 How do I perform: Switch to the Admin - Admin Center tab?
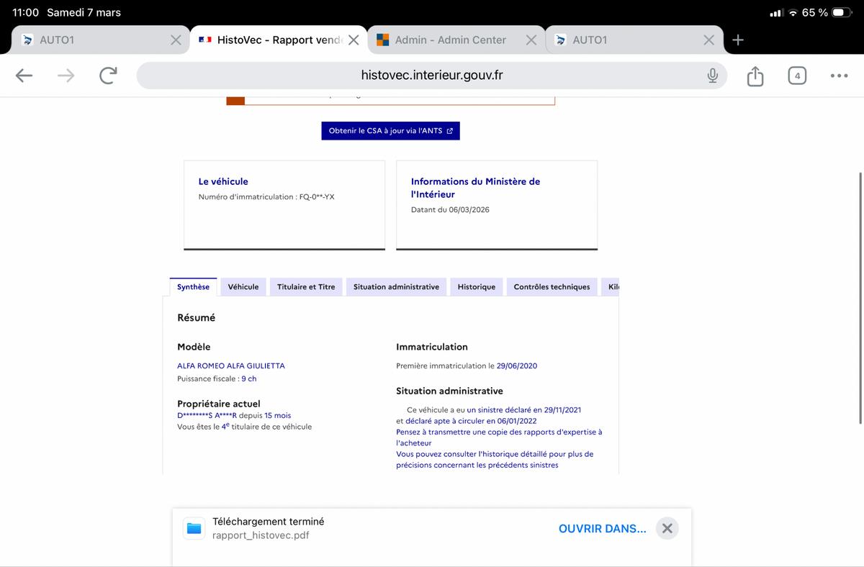(x=450, y=40)
